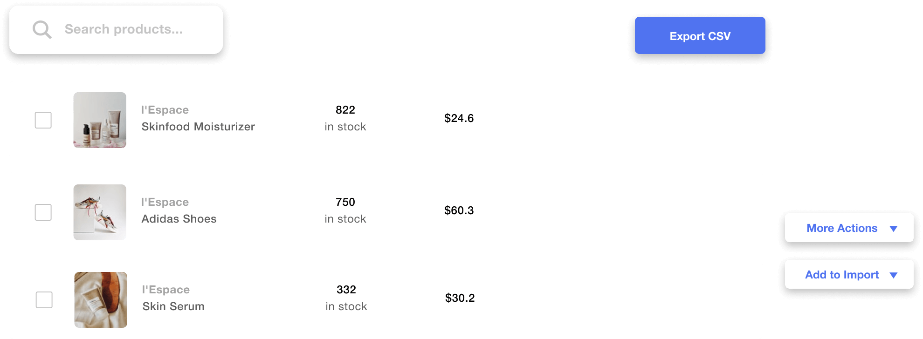This screenshot has width=923, height=339.
Task: Click the $24.6 price of Skinfood Moisturizer
Action: point(459,118)
